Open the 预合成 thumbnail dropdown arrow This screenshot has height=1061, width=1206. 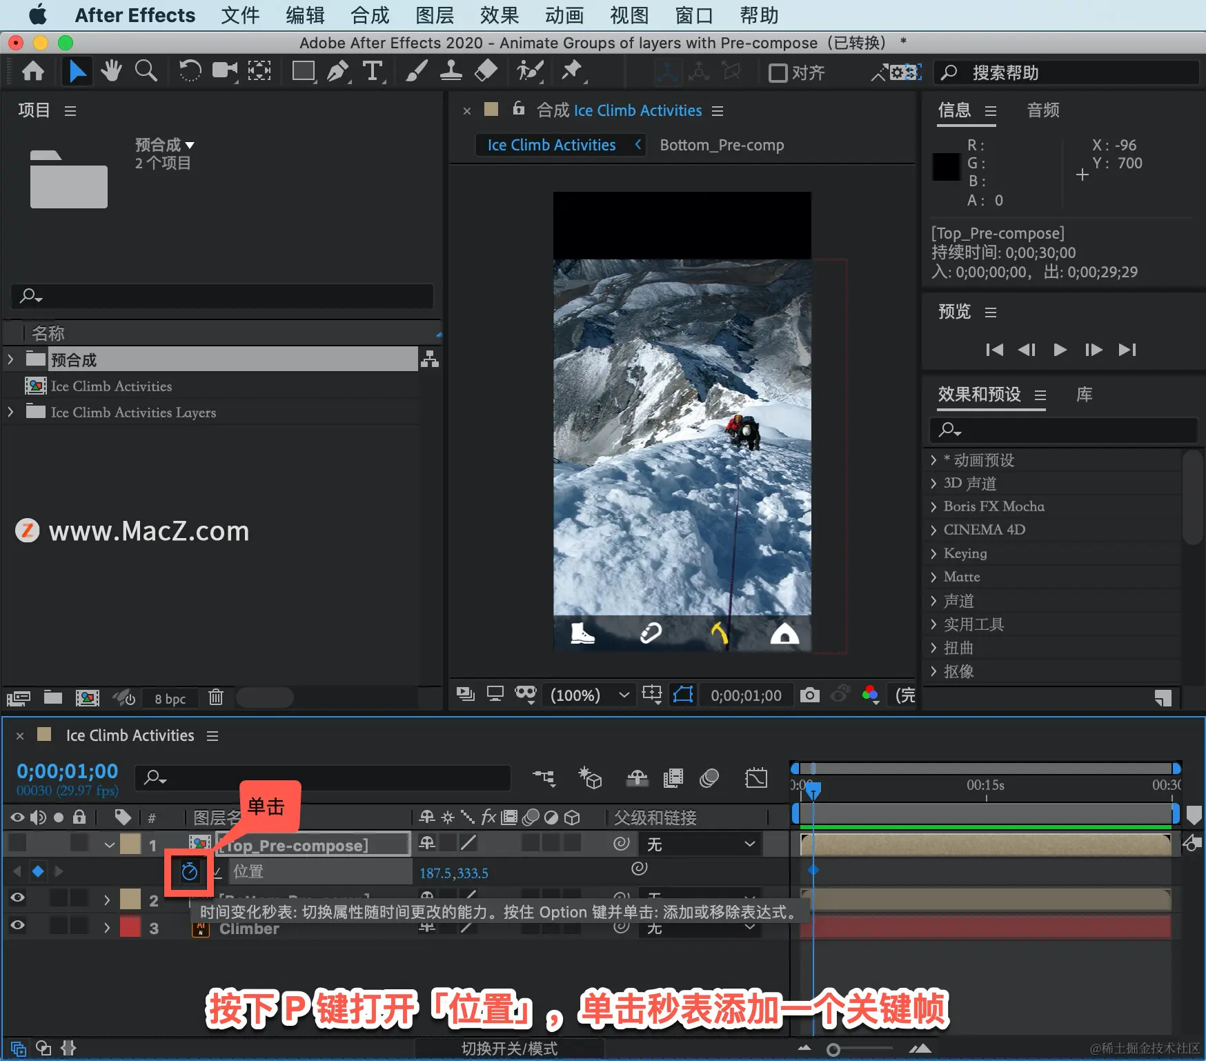(x=190, y=145)
